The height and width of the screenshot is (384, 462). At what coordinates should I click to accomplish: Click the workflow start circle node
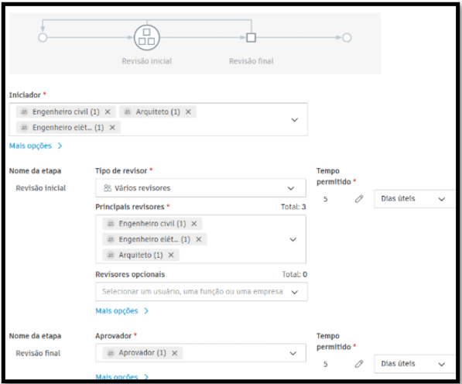43,38
